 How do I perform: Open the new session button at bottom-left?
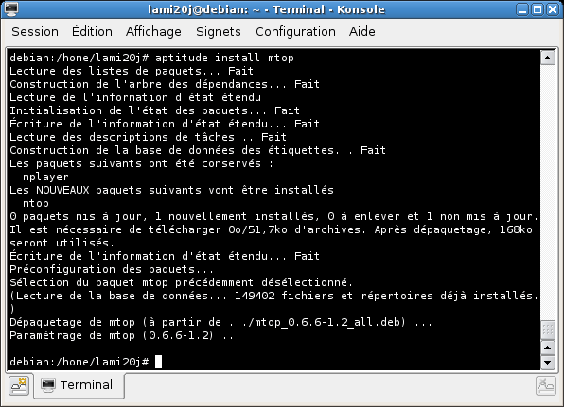[x=19, y=386]
